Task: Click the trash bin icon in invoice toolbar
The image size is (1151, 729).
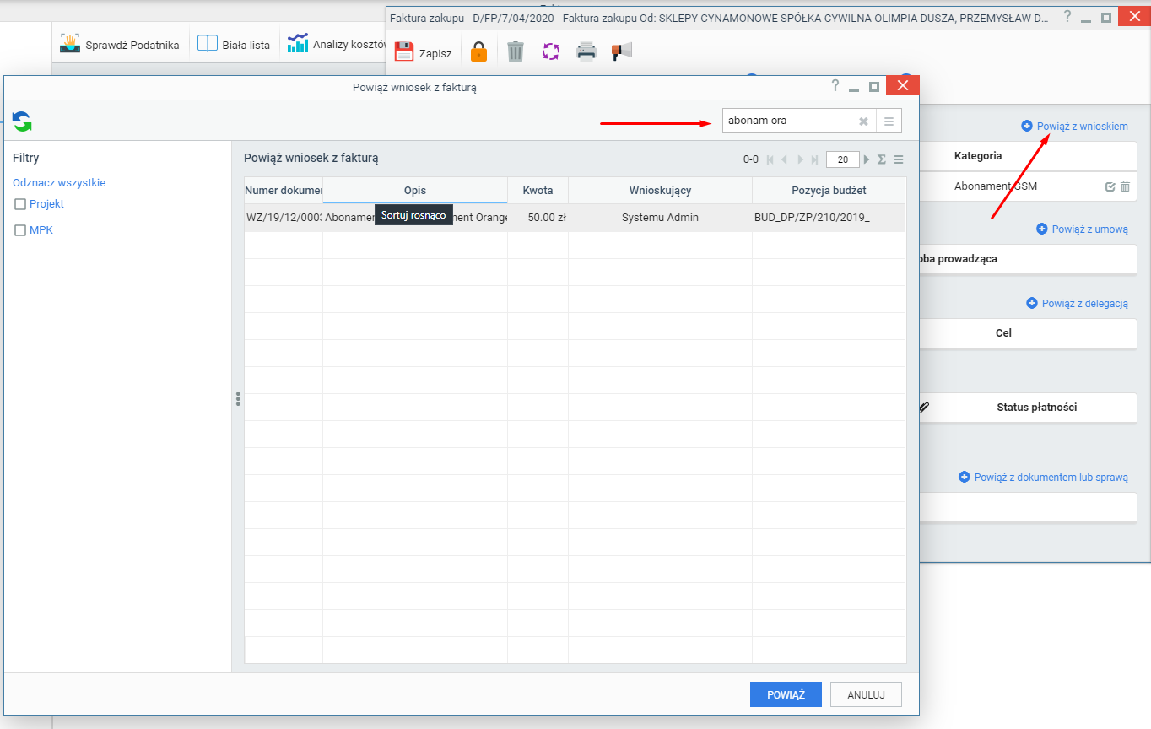Action: coord(516,51)
